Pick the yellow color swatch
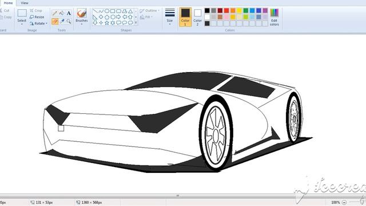This screenshot has height=206, width=366. [239, 10]
